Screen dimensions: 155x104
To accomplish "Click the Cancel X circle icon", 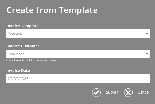I will tap(128, 93).
